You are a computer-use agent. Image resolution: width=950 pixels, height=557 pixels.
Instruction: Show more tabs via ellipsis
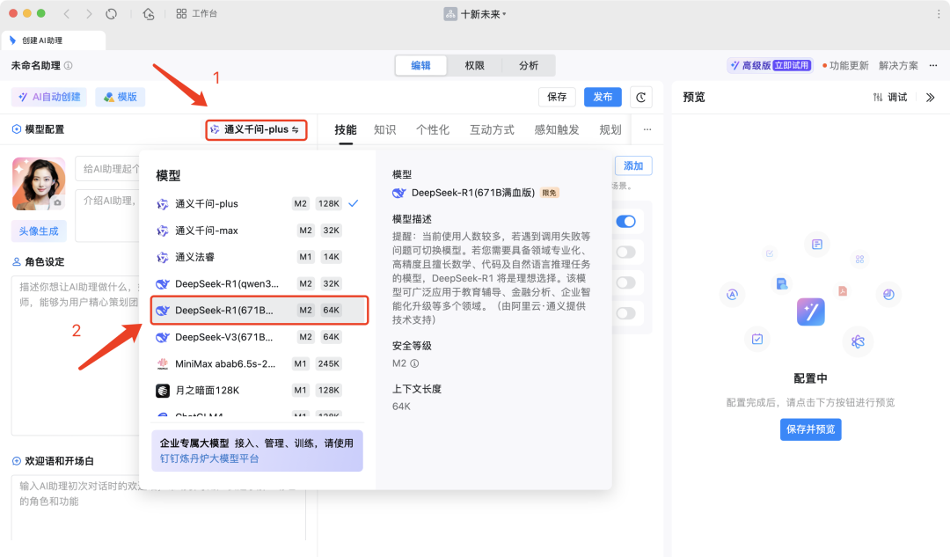point(647,129)
